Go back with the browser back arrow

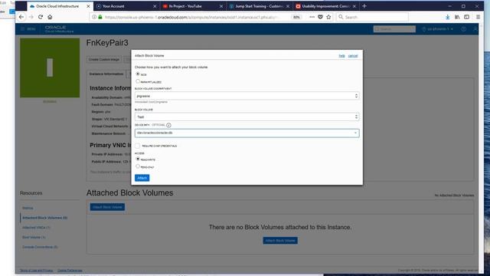coord(21,17)
